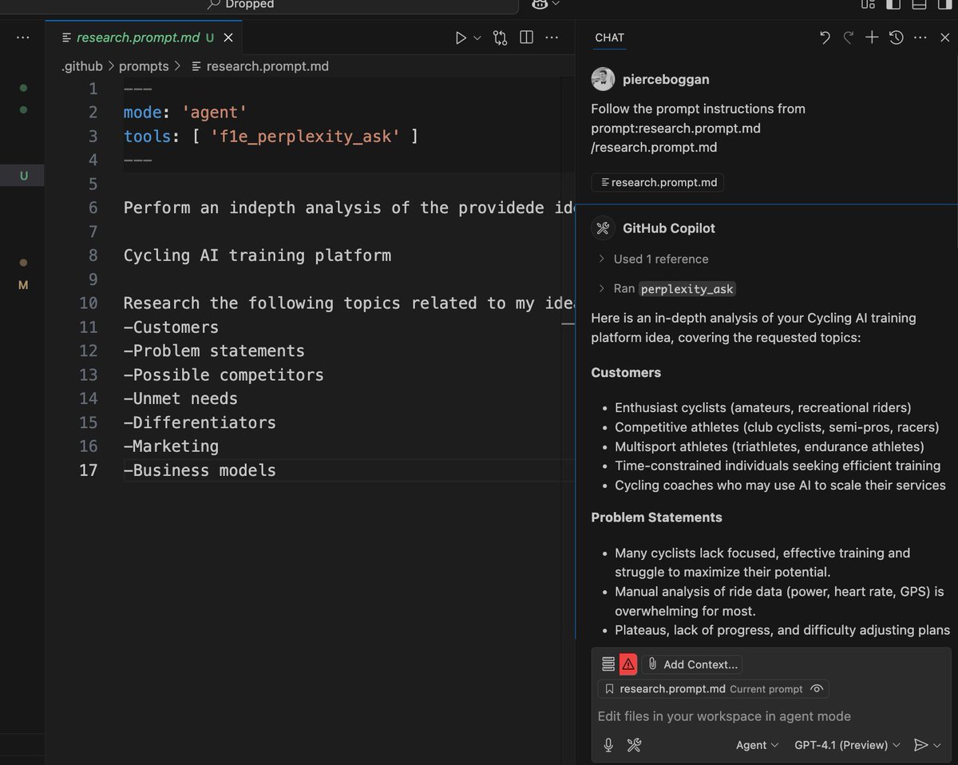
Task: Focus the chat input text field
Action: [x=770, y=716]
